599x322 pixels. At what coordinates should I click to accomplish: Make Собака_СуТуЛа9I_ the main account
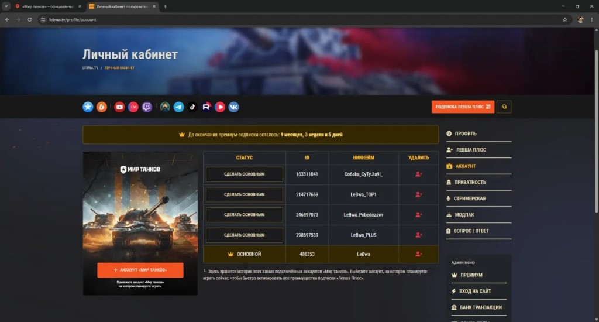pyautogui.click(x=244, y=174)
